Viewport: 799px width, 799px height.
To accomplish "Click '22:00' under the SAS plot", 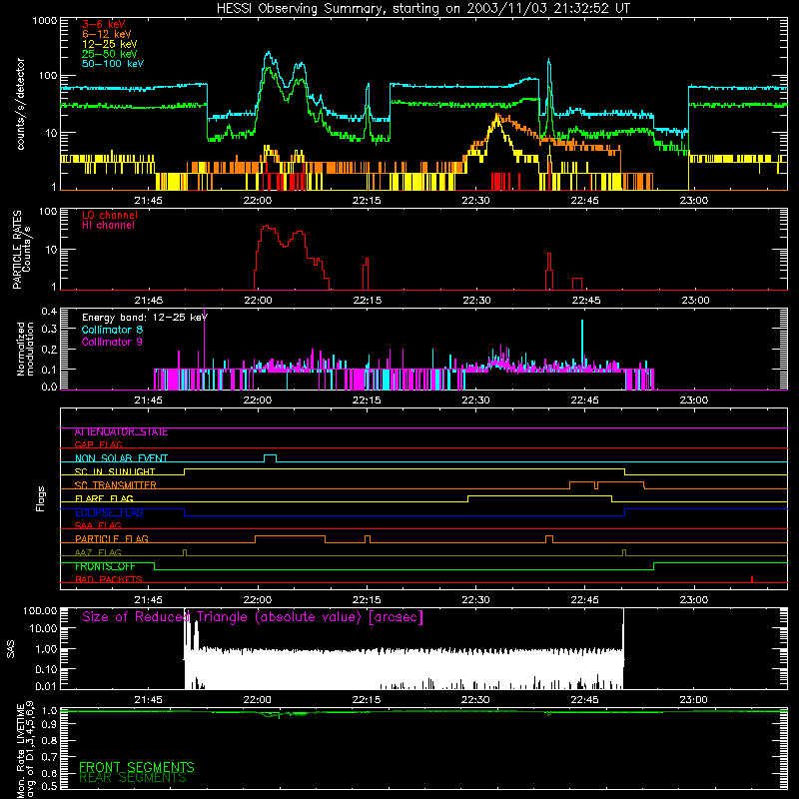I will (x=258, y=700).
